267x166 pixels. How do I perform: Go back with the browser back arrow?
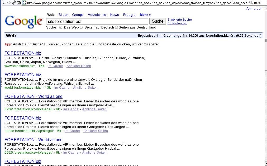pos(4,3)
